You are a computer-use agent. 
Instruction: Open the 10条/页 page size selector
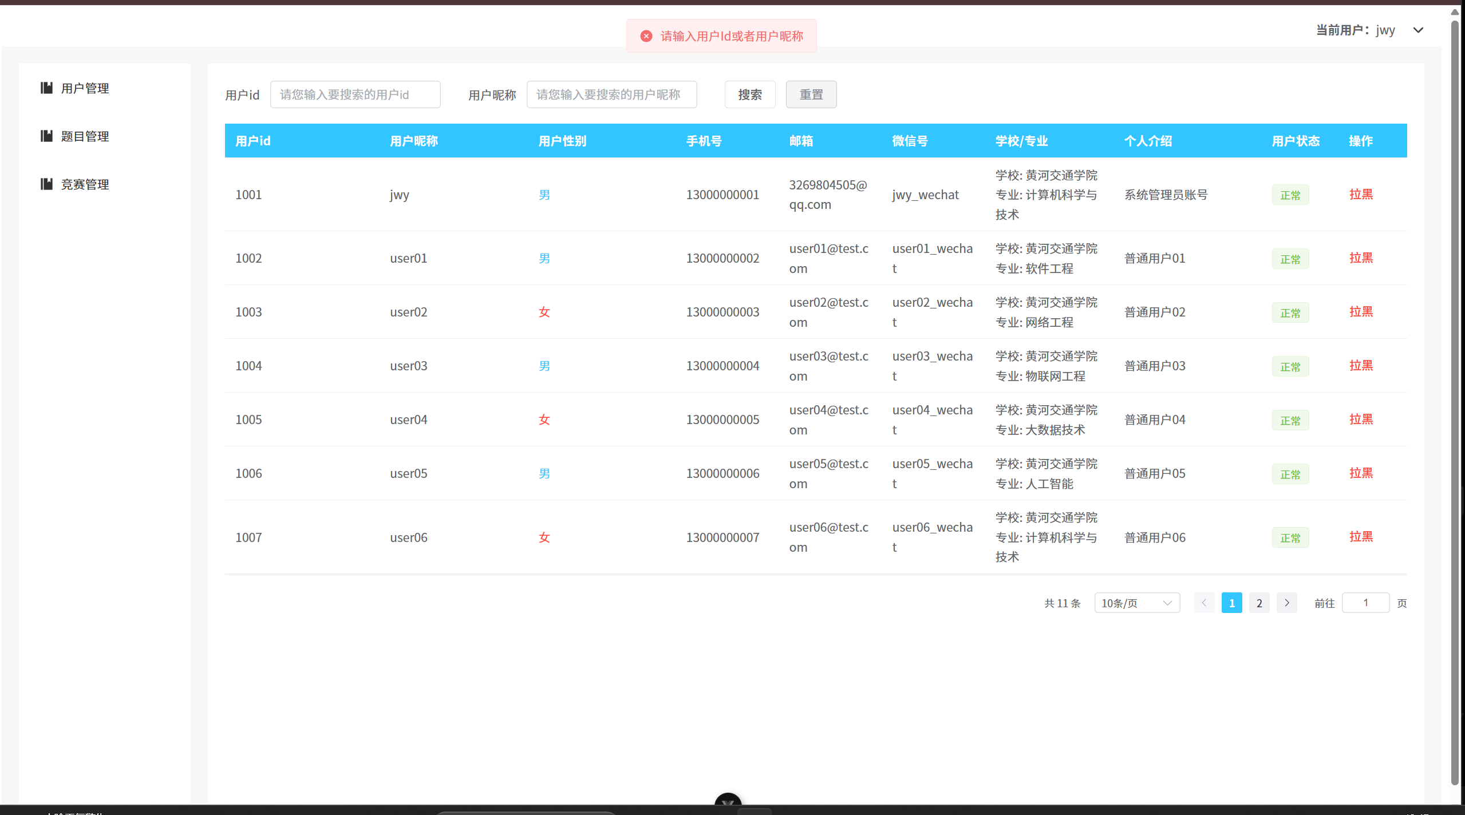point(1136,603)
